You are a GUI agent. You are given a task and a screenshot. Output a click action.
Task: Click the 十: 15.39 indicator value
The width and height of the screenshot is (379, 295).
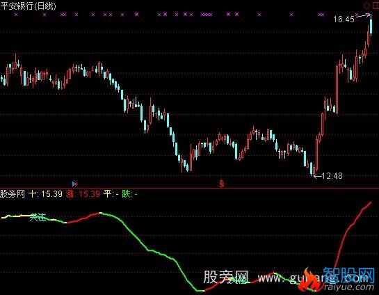(x=45, y=194)
